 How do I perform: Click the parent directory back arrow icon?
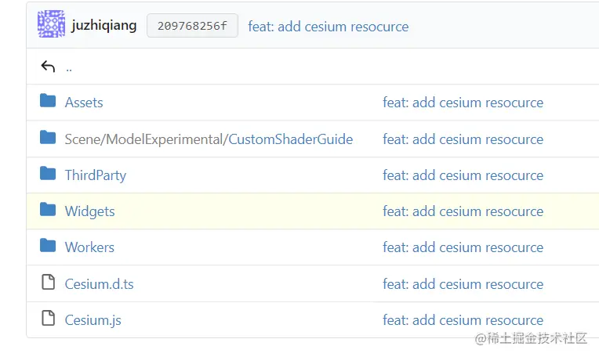pyautogui.click(x=48, y=67)
